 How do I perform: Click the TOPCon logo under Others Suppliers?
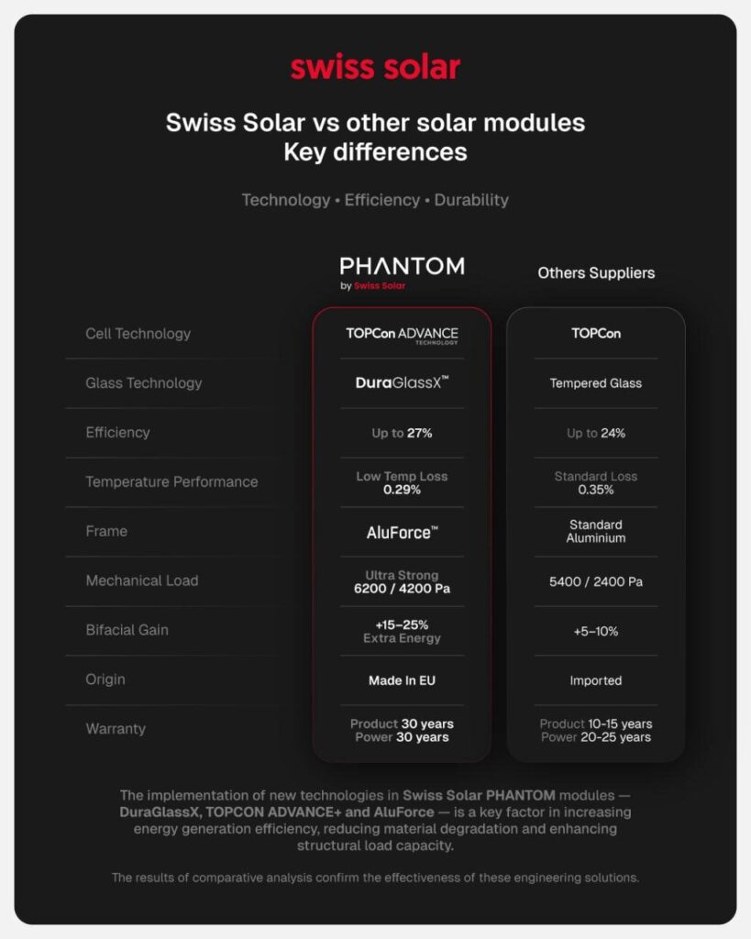[x=596, y=334]
